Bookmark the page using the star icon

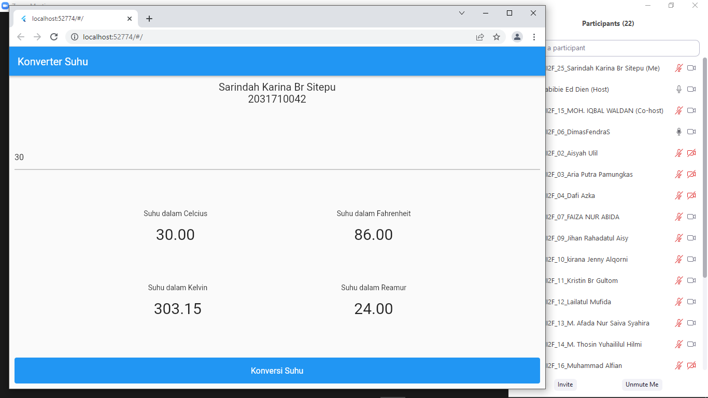pyautogui.click(x=497, y=37)
